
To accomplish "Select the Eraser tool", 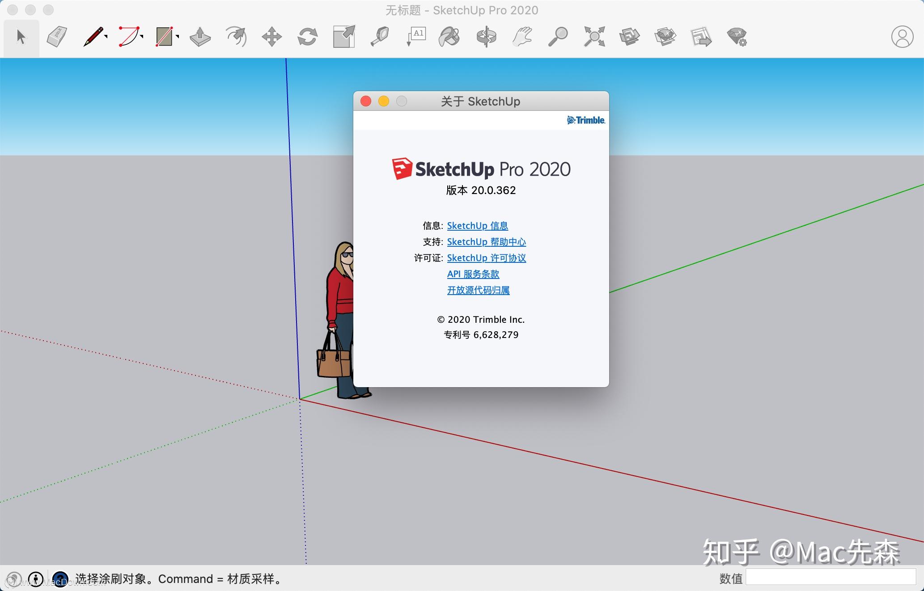I will (57, 37).
